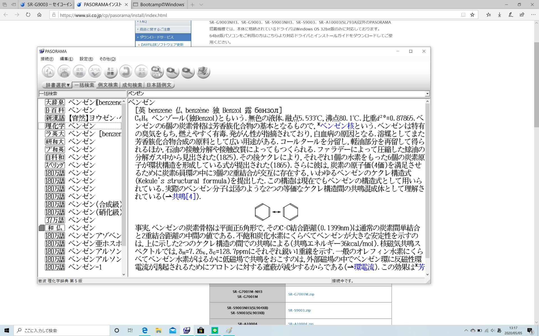Image resolution: width=539 pixels, height=336 pixels.
Task: Click the globe web search toolbar icon
Action: [203, 72]
